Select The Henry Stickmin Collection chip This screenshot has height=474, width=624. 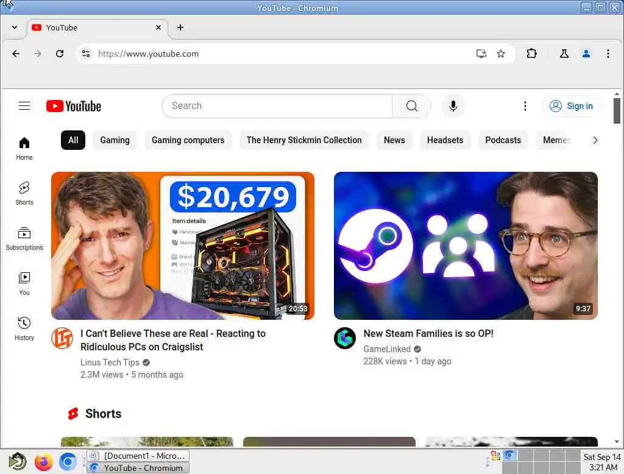click(x=304, y=140)
